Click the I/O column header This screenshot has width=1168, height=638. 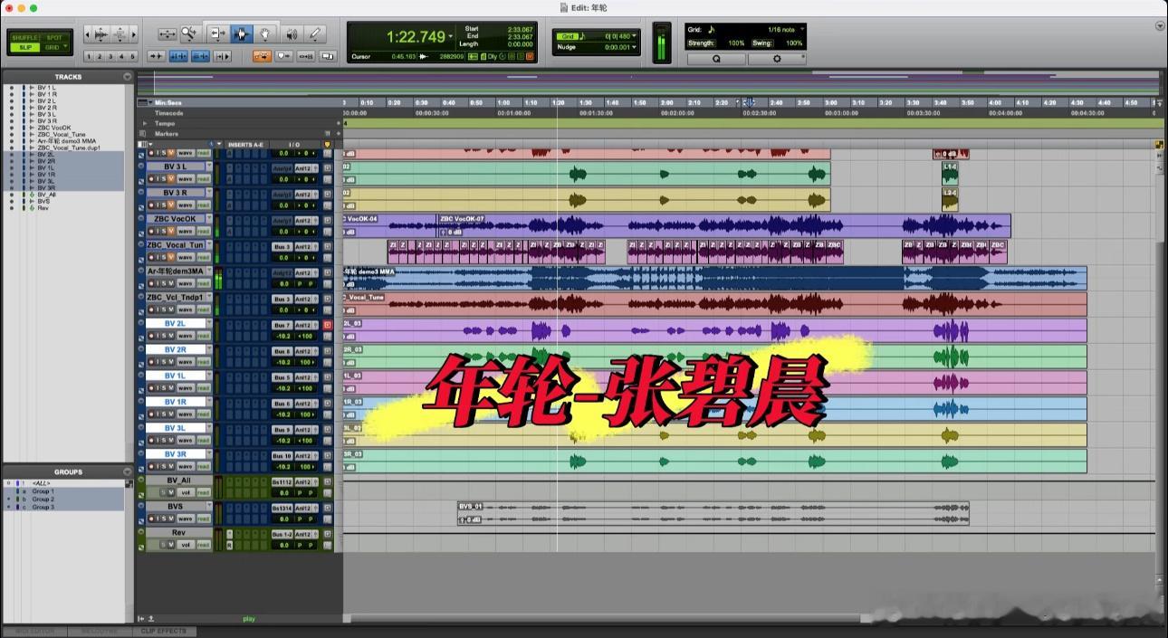pos(294,144)
